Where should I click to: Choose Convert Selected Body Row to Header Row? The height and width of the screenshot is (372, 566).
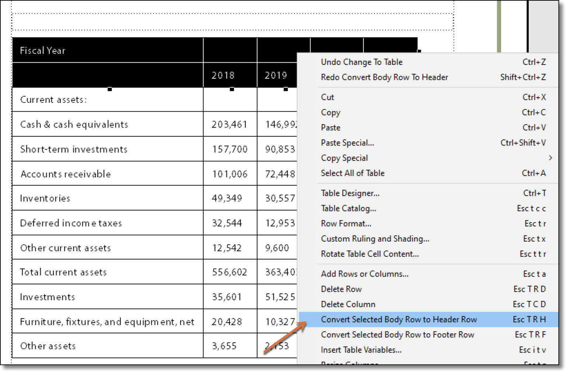pyautogui.click(x=399, y=319)
